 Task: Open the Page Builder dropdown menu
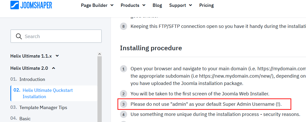point(97,5)
